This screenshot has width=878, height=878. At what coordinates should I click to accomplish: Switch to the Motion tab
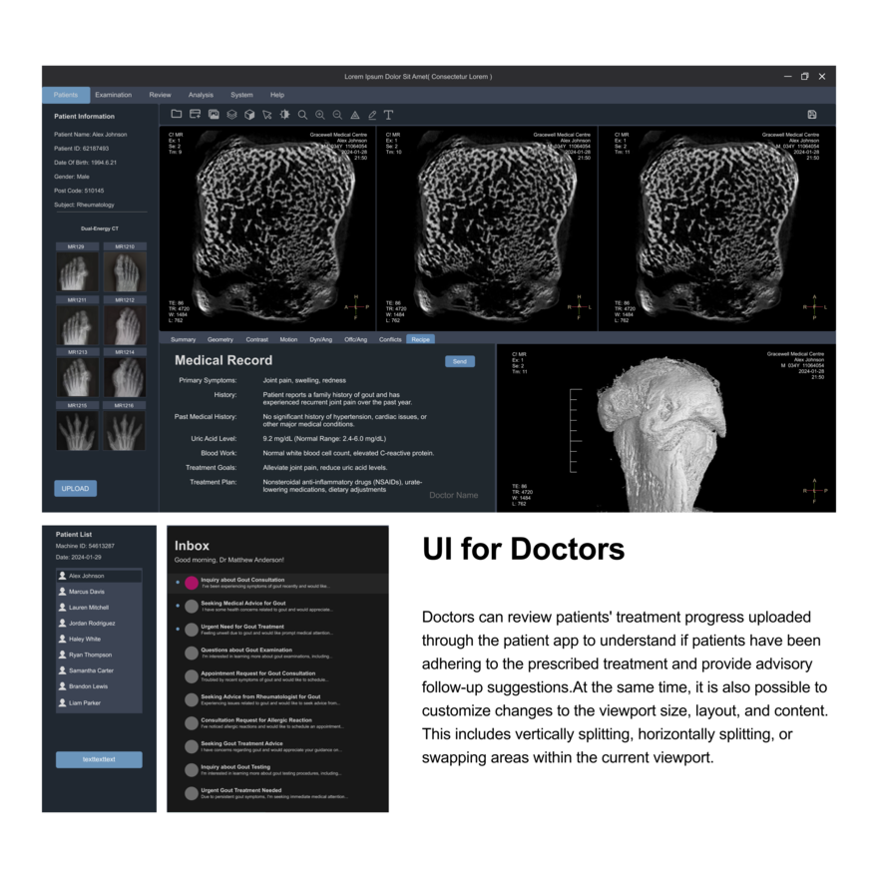pyautogui.click(x=288, y=339)
